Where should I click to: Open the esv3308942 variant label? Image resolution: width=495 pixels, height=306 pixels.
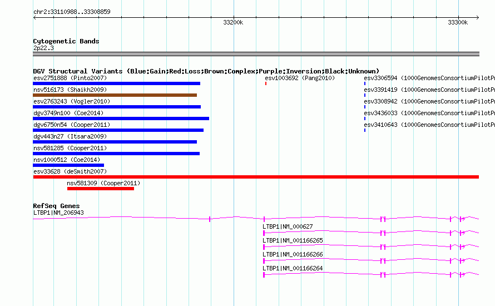429,101
